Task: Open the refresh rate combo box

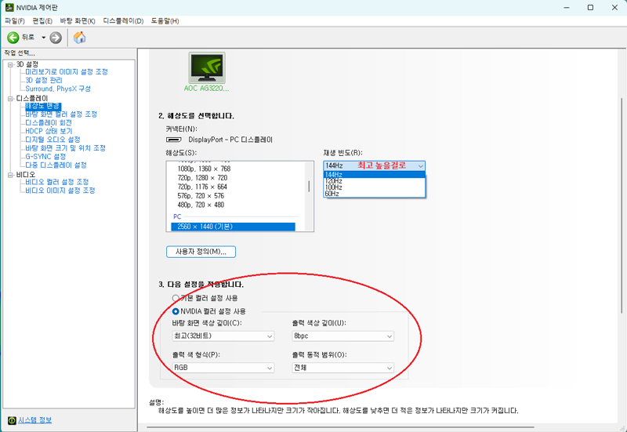Action: pos(375,165)
